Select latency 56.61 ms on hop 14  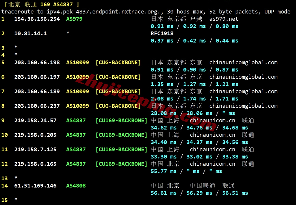164,193
